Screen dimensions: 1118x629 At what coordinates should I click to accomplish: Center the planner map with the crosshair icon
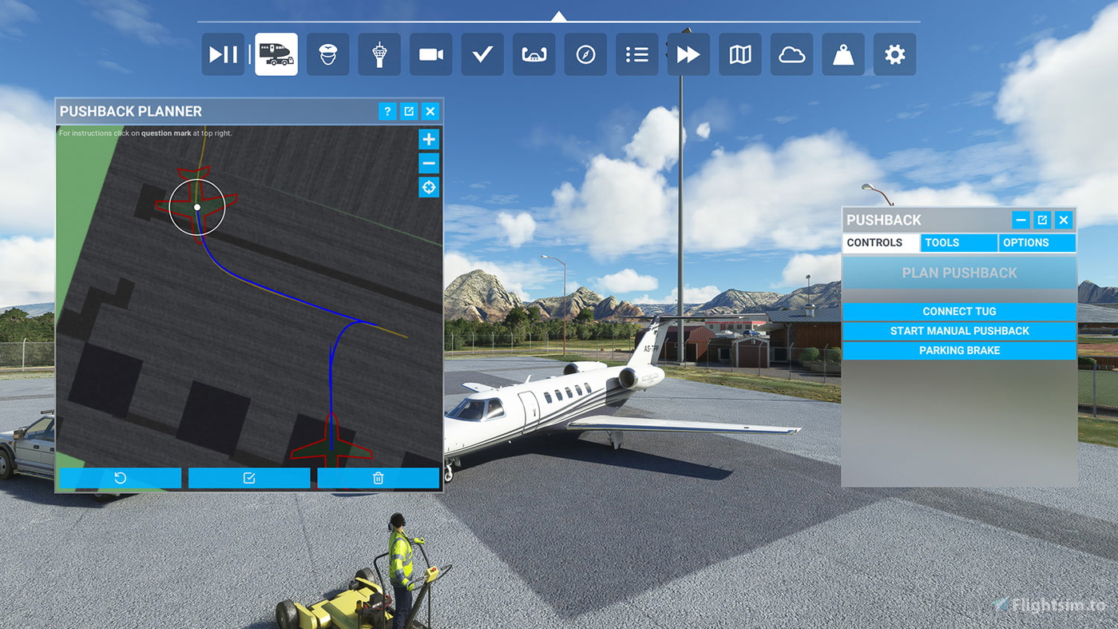point(428,187)
